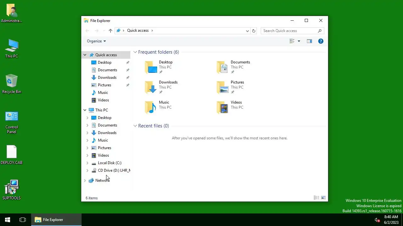Viewport: 403px width, 226px height.
Task: Open the Windows Start menu
Action: pyautogui.click(x=8, y=220)
